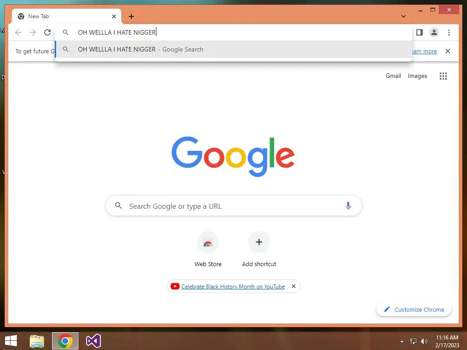Show hidden system tray icons

click(x=402, y=341)
